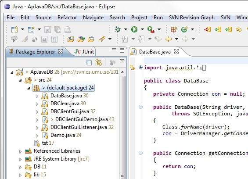248x179 pixels.
Task: Click the green Run button in toolbar
Action: click(134, 29)
